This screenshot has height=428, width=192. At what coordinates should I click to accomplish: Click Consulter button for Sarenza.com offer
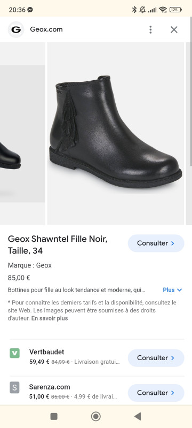click(156, 393)
